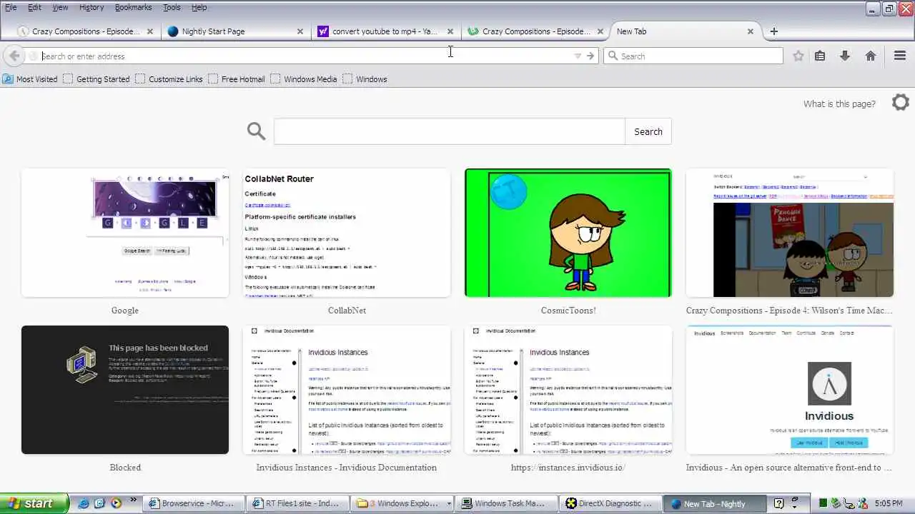Click the help question mark taskbar icon
Viewport: 915px width, 514px height.
[779, 503]
